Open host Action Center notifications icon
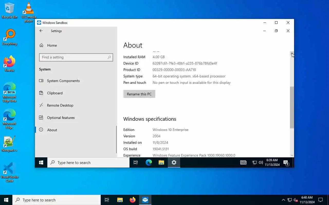This screenshot has height=205, width=329. click(321, 200)
